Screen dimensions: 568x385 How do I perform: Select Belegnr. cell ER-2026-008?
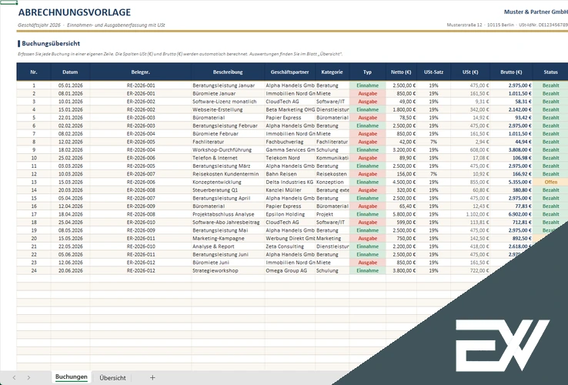[141, 190]
